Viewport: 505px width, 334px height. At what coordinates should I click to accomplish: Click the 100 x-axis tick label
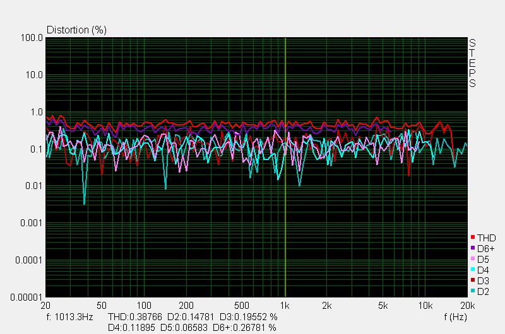pos(144,306)
